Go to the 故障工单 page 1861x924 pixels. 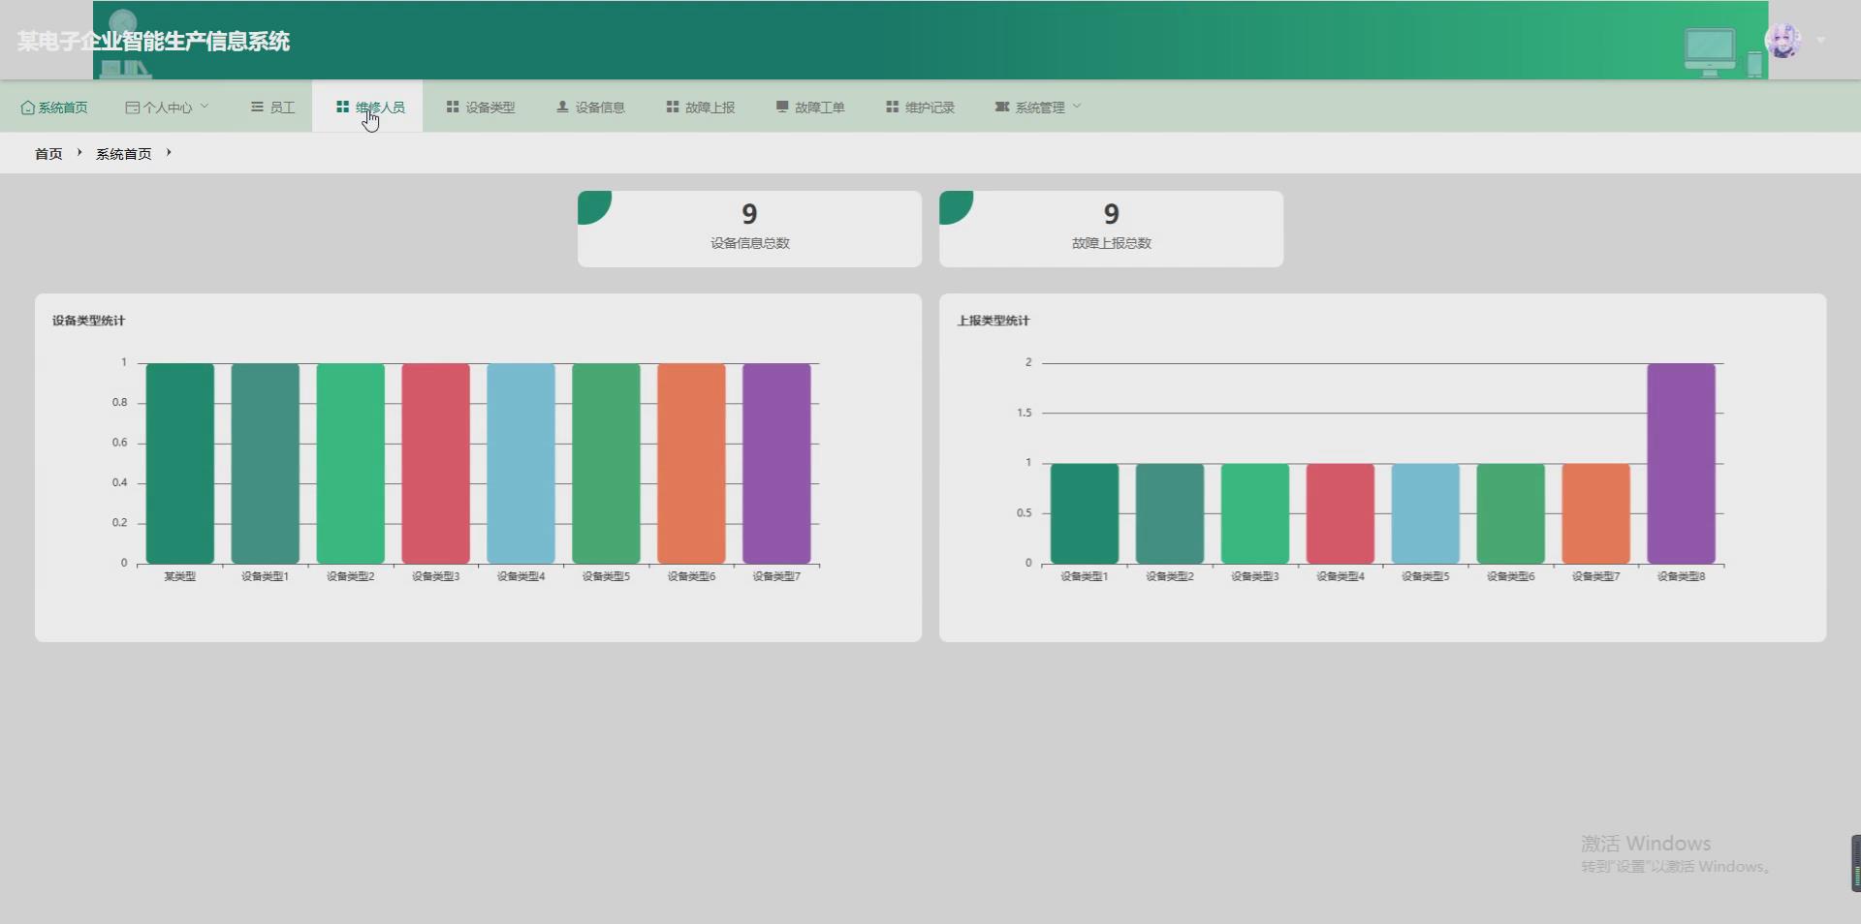point(810,108)
